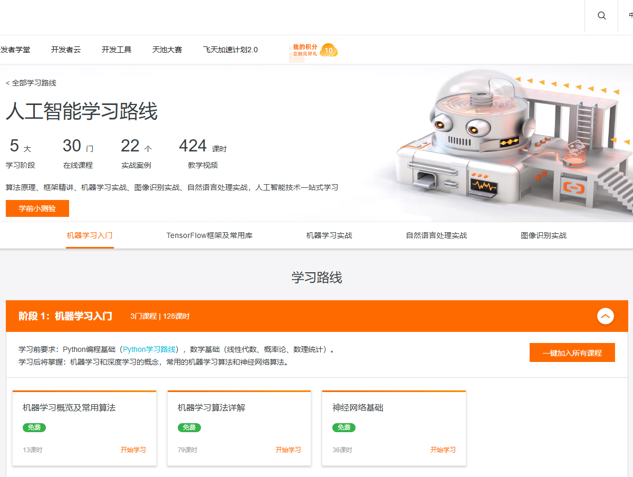
Task: Select the TensorFlow框架及常用库 tab
Action: (x=209, y=235)
